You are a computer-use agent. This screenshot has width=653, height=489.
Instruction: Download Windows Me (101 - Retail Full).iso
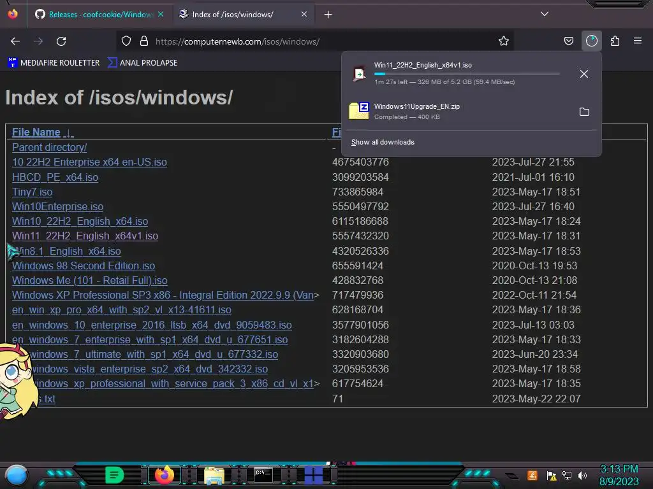(89, 281)
